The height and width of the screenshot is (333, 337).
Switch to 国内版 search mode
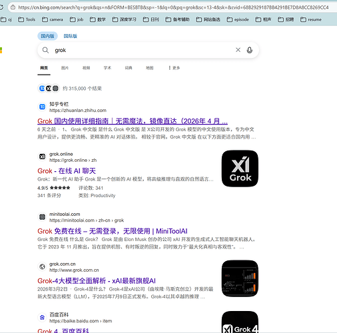(x=47, y=36)
